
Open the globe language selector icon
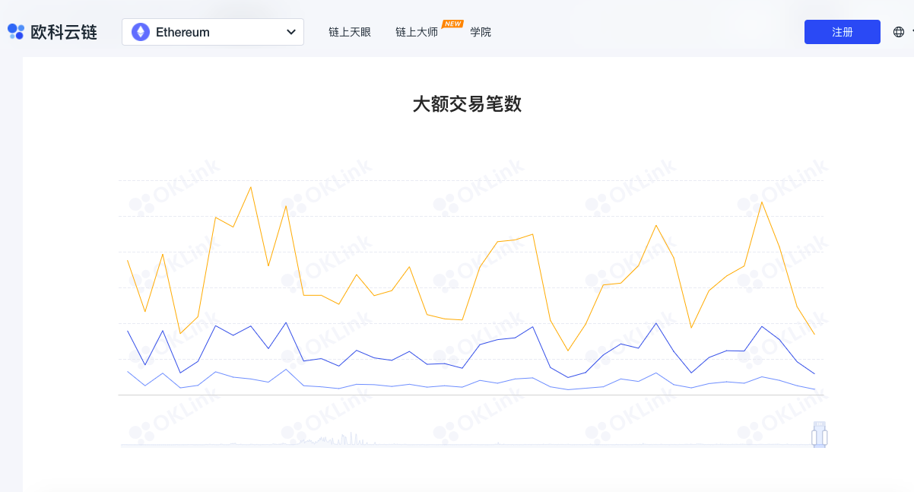[899, 32]
